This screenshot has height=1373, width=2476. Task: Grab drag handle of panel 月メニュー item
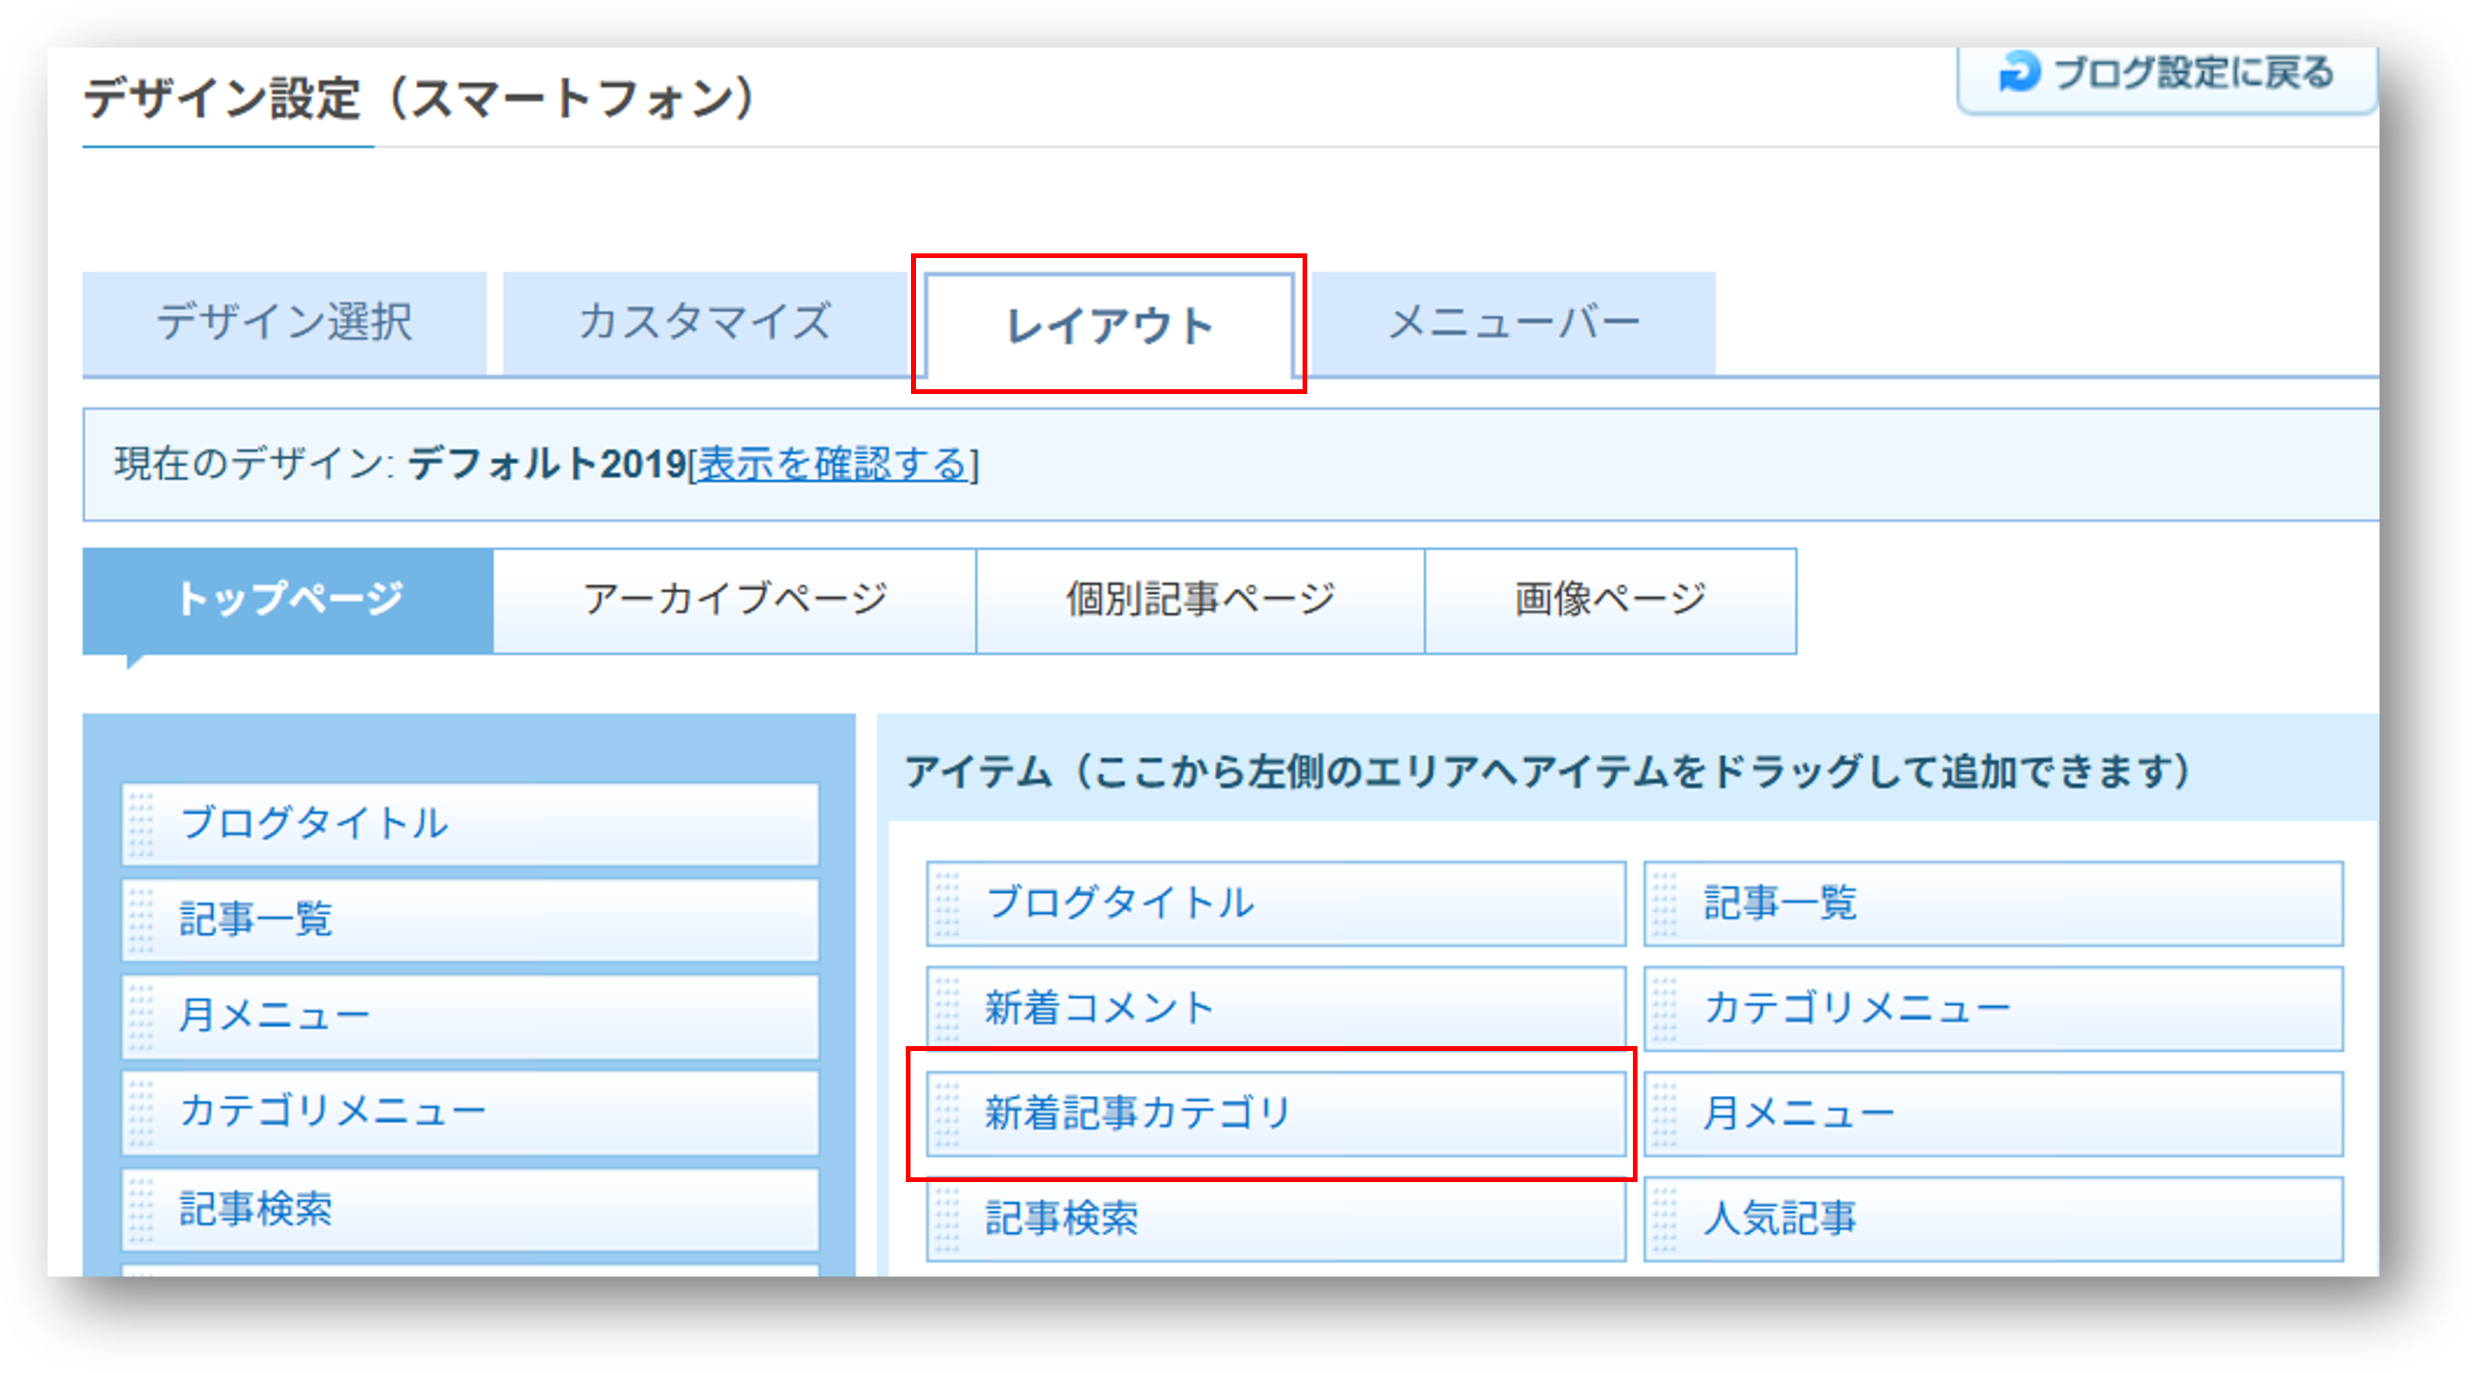1665,1113
